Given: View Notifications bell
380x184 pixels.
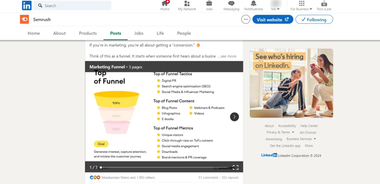Looking at the screenshot, I should pyautogui.click(x=253, y=6).
